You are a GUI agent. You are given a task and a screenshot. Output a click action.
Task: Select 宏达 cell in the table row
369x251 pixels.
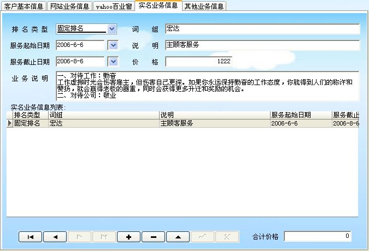[104, 123]
